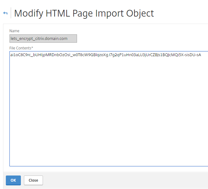Click the word HTML in the title
208x189 pixels.
(x=58, y=13)
